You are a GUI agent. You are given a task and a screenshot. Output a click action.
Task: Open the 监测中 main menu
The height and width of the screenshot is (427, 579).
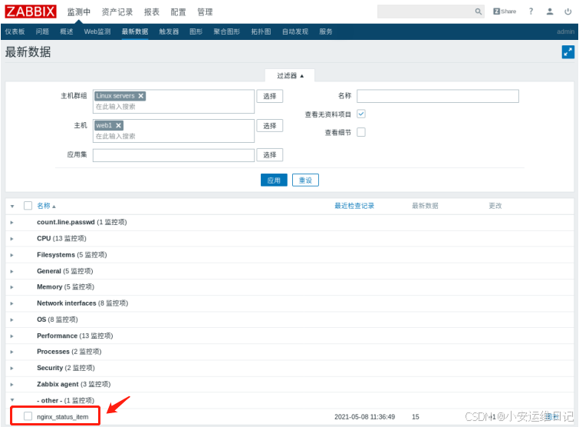79,12
